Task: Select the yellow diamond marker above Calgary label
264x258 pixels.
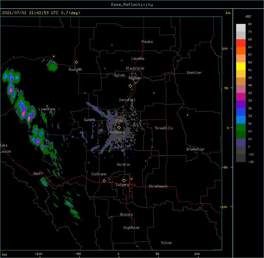Action: (124, 180)
